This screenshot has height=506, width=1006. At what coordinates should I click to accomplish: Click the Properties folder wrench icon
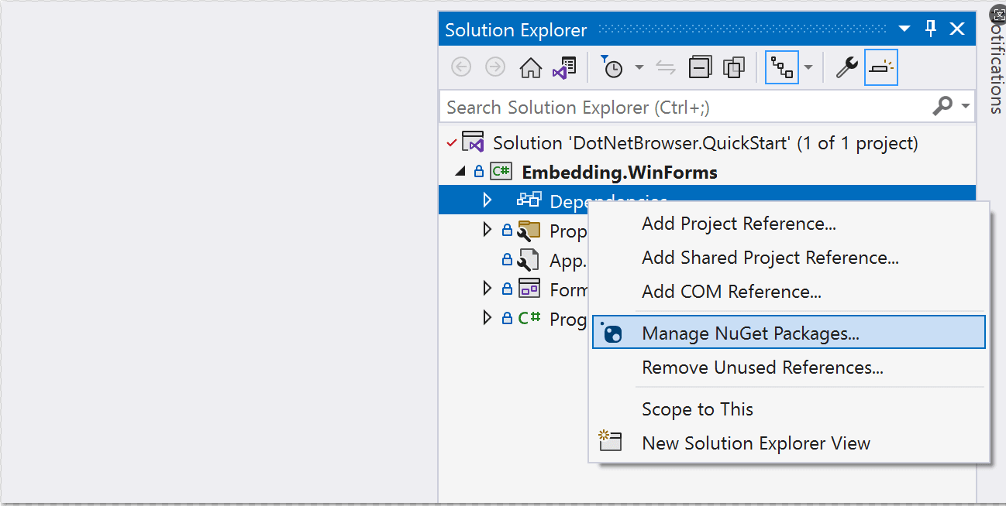(529, 231)
